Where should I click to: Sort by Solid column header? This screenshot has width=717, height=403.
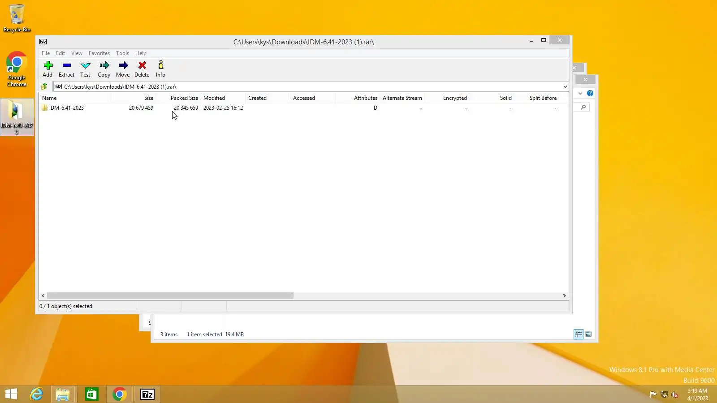(492, 98)
